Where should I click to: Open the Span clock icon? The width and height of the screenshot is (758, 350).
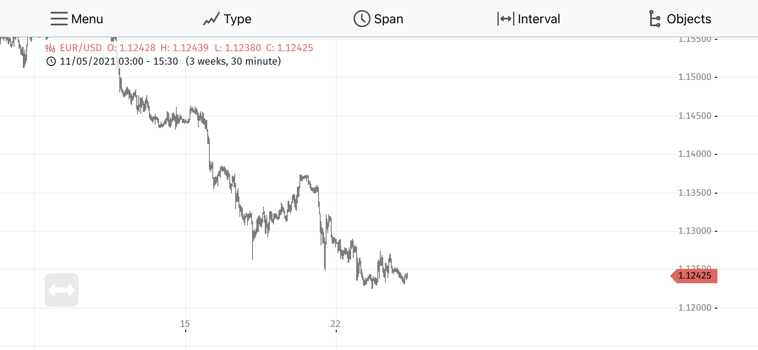click(362, 19)
